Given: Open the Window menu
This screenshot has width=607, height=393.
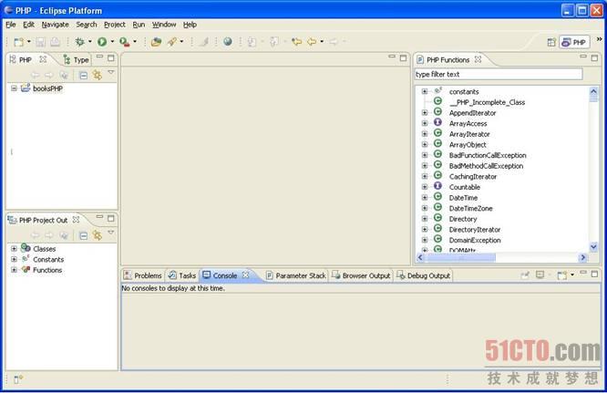Looking at the screenshot, I should pos(164,25).
